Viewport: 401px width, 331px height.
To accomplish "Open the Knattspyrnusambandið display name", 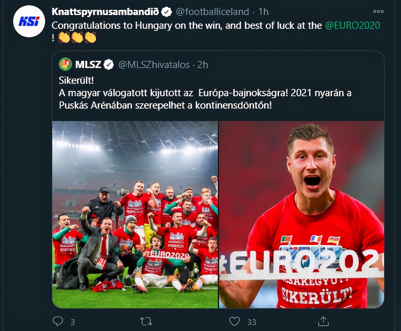I will coord(105,12).
